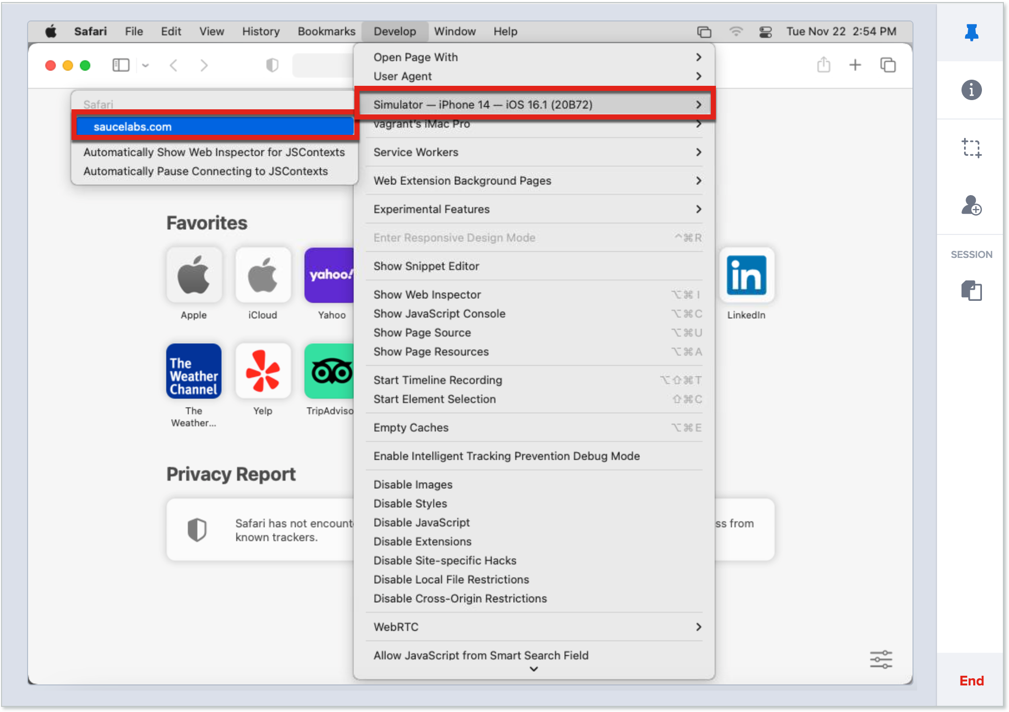The height and width of the screenshot is (712, 1009).
Task: Open the Bookmarks menu
Action: [326, 31]
